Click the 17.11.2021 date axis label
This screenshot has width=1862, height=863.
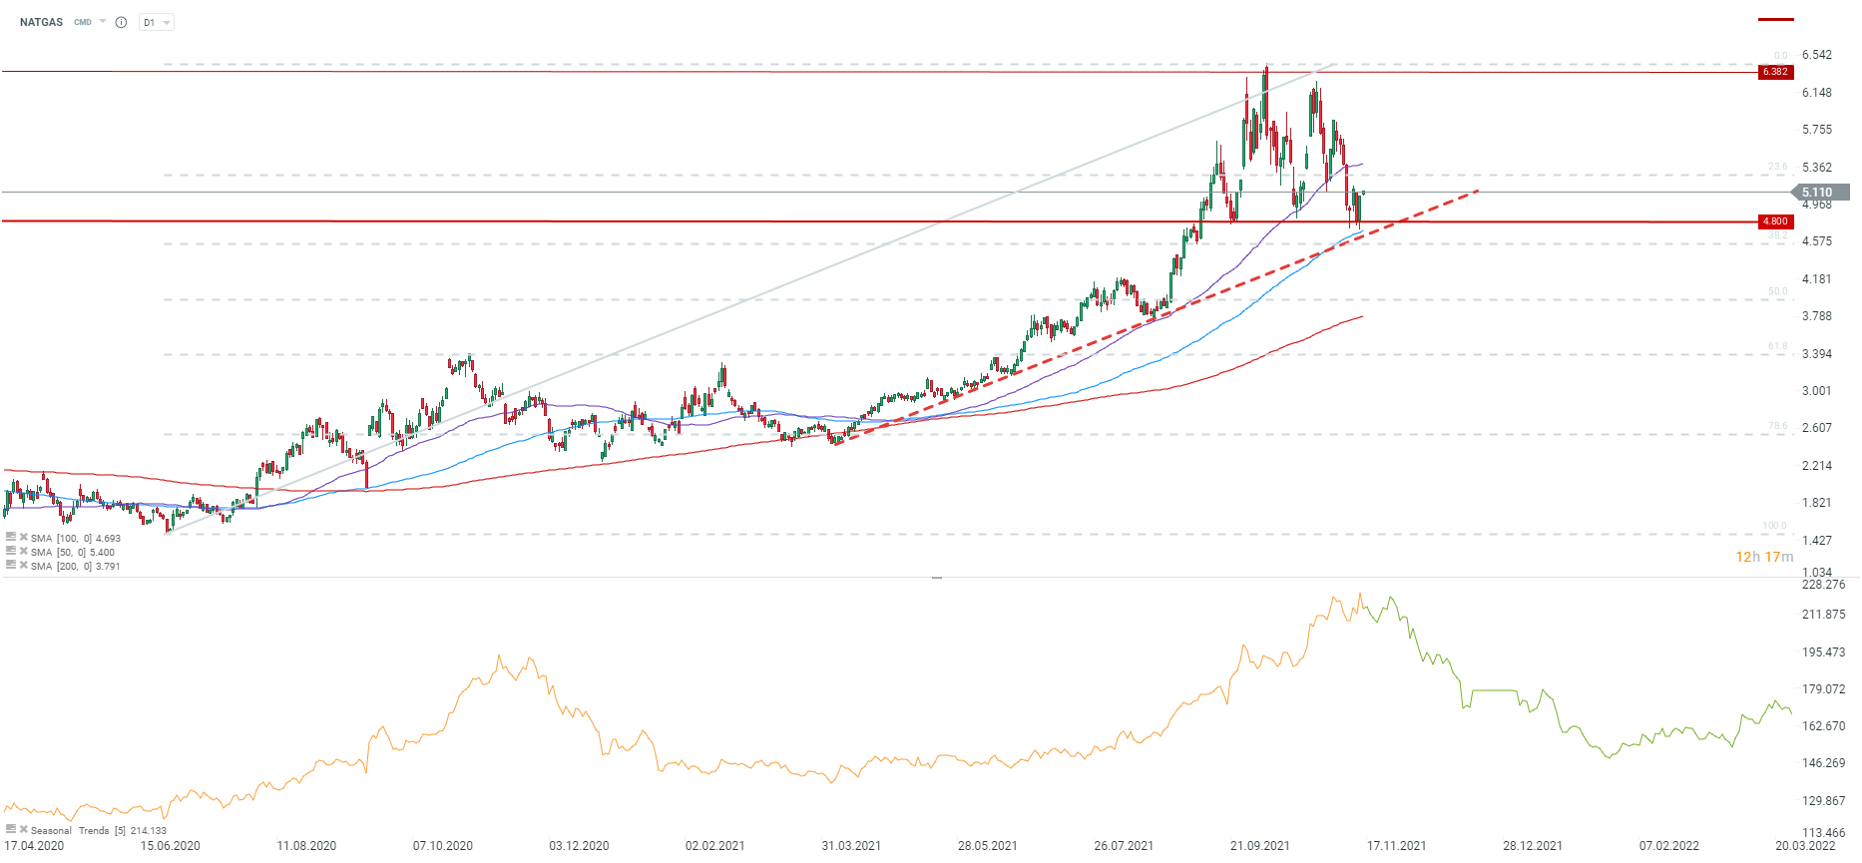pyautogui.click(x=1396, y=846)
